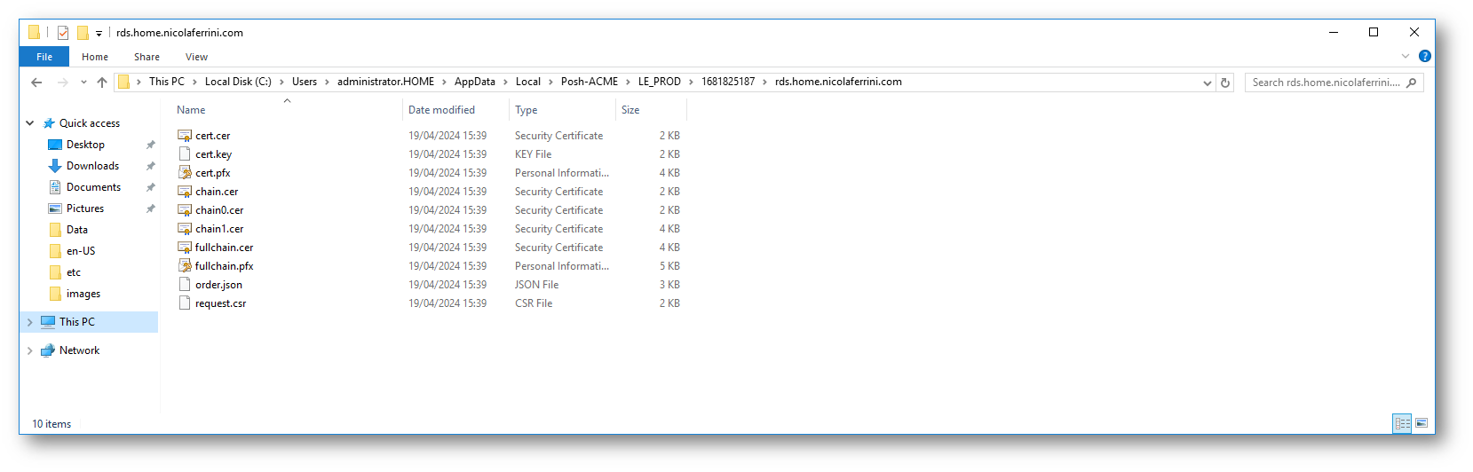The image size is (1473, 472).
Task: Expand chevron after Posh-ACME in breadcrumb
Action: tap(628, 82)
